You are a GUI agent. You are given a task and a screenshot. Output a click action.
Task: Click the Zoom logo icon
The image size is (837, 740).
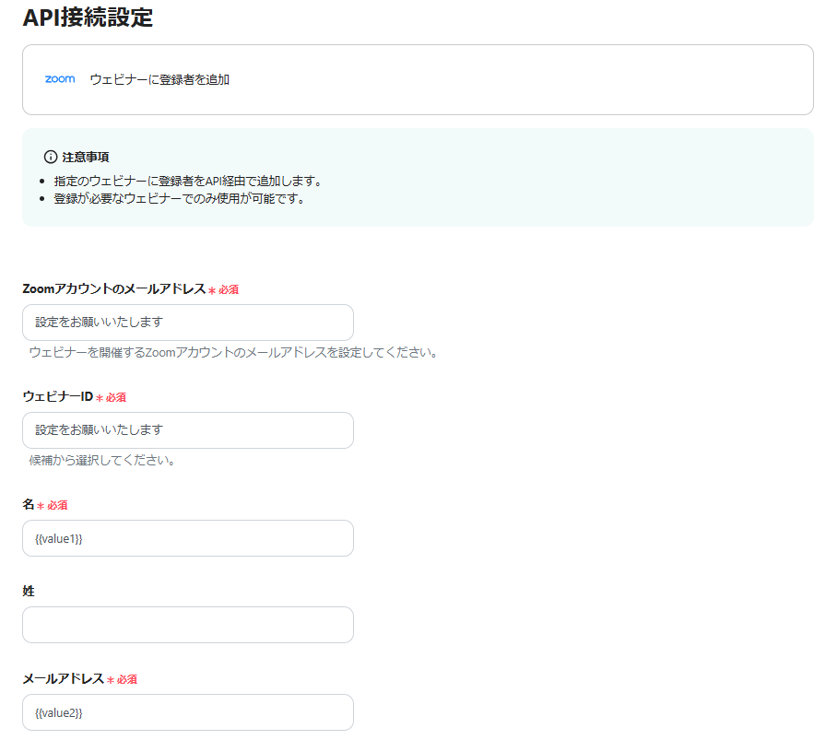[58, 79]
